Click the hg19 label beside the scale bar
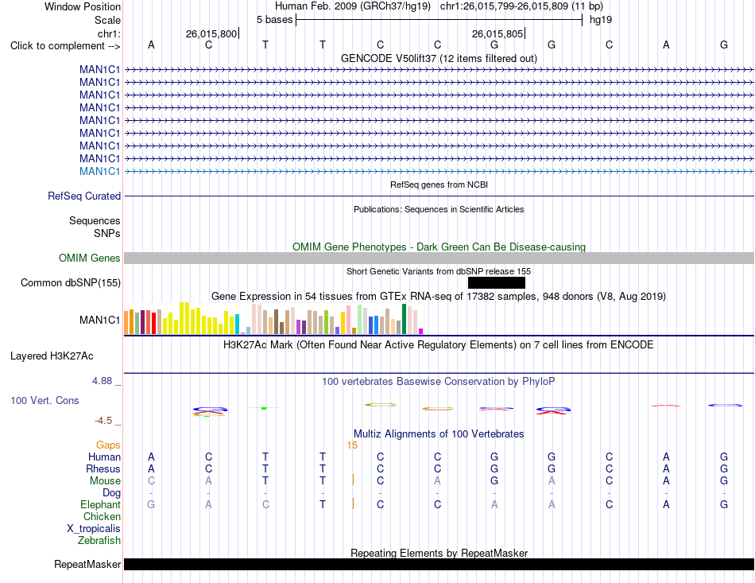This screenshot has height=583, width=755. click(601, 20)
